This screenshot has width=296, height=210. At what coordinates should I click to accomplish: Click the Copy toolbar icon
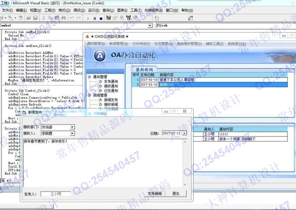50,18
